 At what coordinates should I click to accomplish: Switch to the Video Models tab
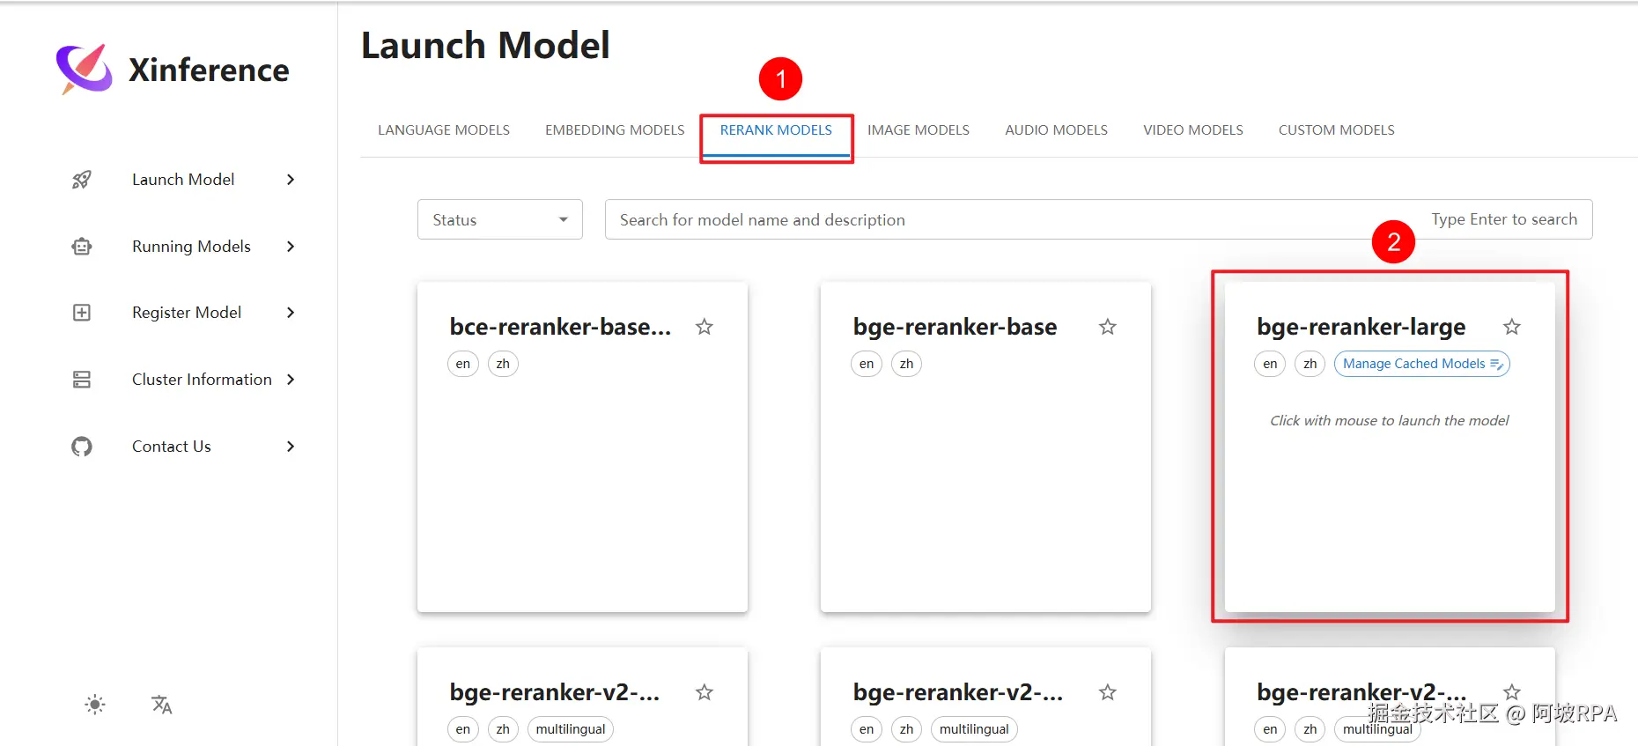(1193, 130)
